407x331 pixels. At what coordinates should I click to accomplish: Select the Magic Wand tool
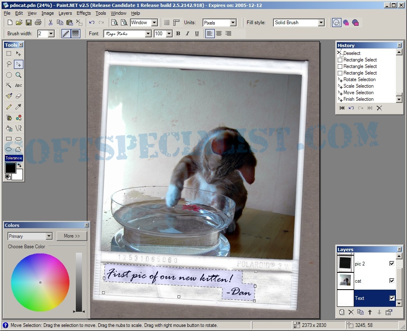pyautogui.click(x=9, y=85)
